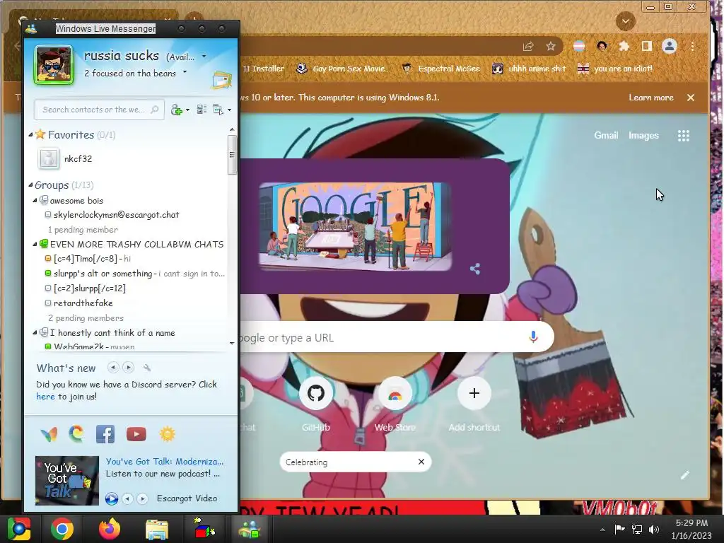Image resolution: width=724 pixels, height=543 pixels.
Task: Select skylerclockymsn@escargot.chat contact
Action: [x=117, y=215]
